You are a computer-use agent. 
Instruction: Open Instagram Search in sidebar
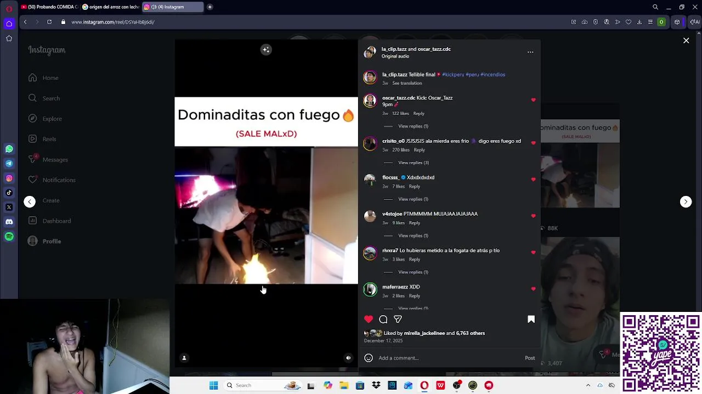pyautogui.click(x=44, y=99)
